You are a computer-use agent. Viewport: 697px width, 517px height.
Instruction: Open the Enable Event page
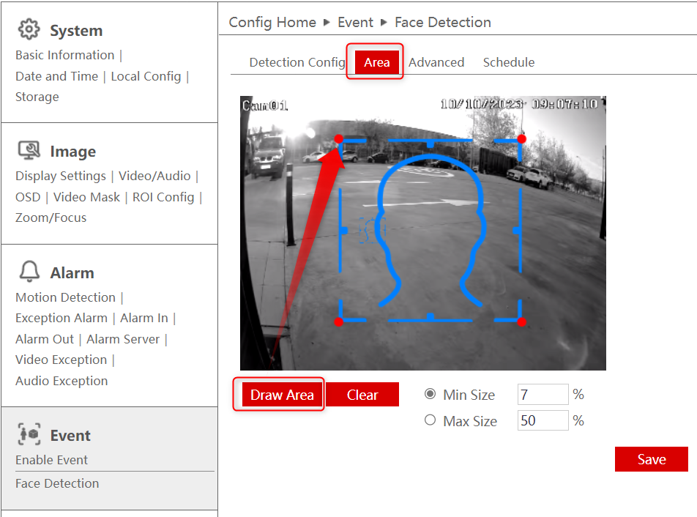click(x=51, y=460)
